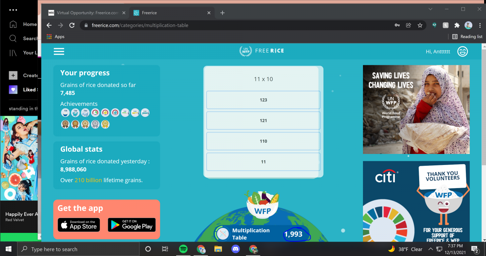View the 100 grains rice bowl achievement
This screenshot has width=486, height=256.
(x=65, y=113)
